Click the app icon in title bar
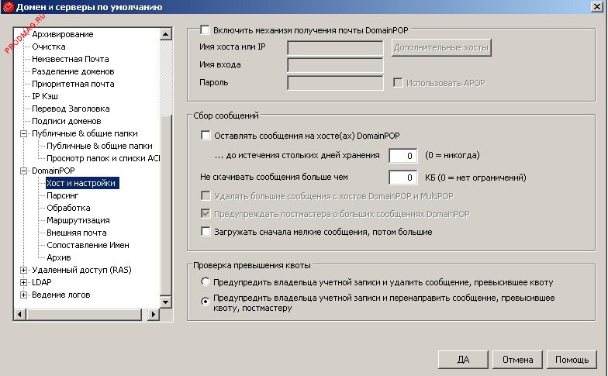This screenshot has width=608, height=376. click(x=9, y=8)
